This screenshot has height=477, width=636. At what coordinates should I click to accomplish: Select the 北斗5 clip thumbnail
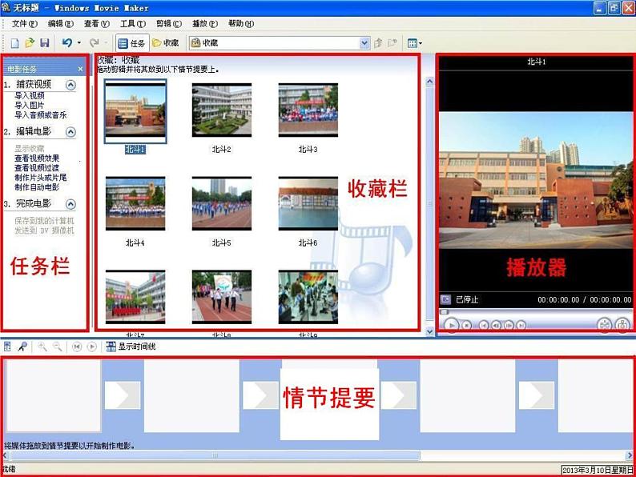point(222,203)
